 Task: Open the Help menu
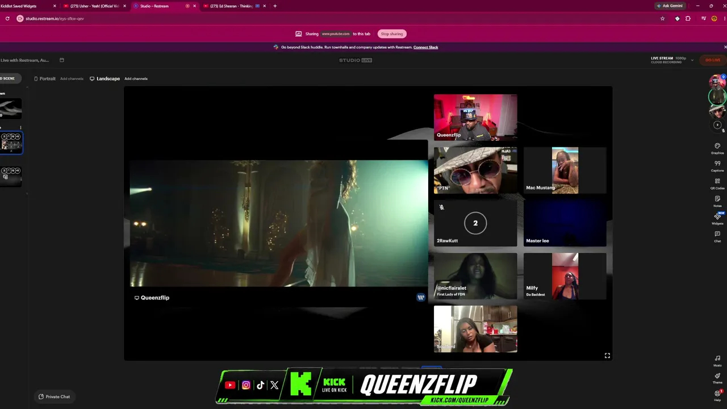tap(717, 395)
